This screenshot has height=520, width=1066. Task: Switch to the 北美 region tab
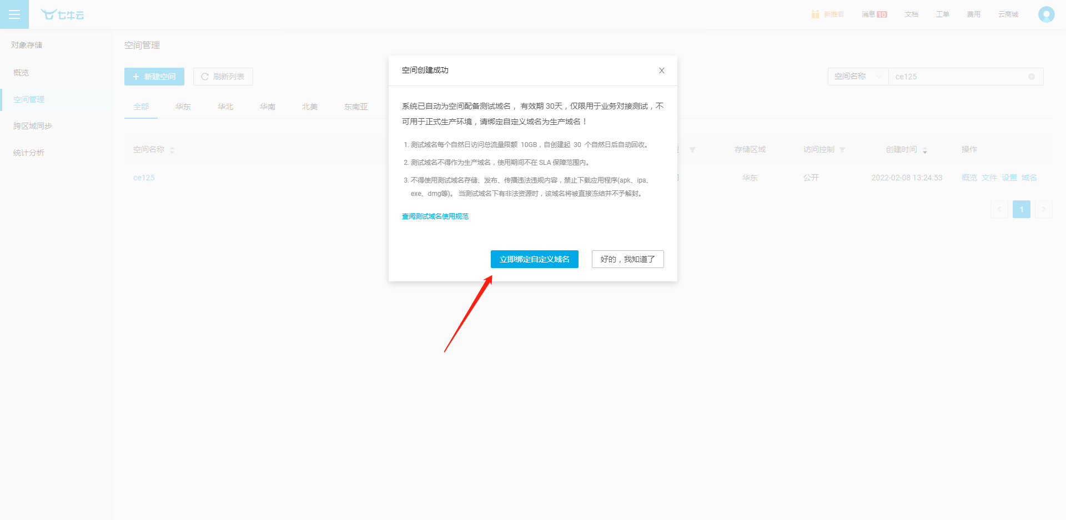(x=310, y=107)
